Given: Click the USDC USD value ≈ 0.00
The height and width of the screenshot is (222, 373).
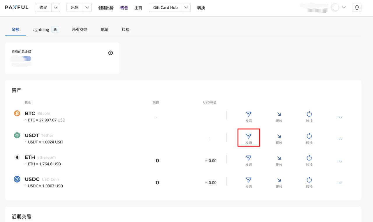Looking at the screenshot, I should pyautogui.click(x=211, y=183).
